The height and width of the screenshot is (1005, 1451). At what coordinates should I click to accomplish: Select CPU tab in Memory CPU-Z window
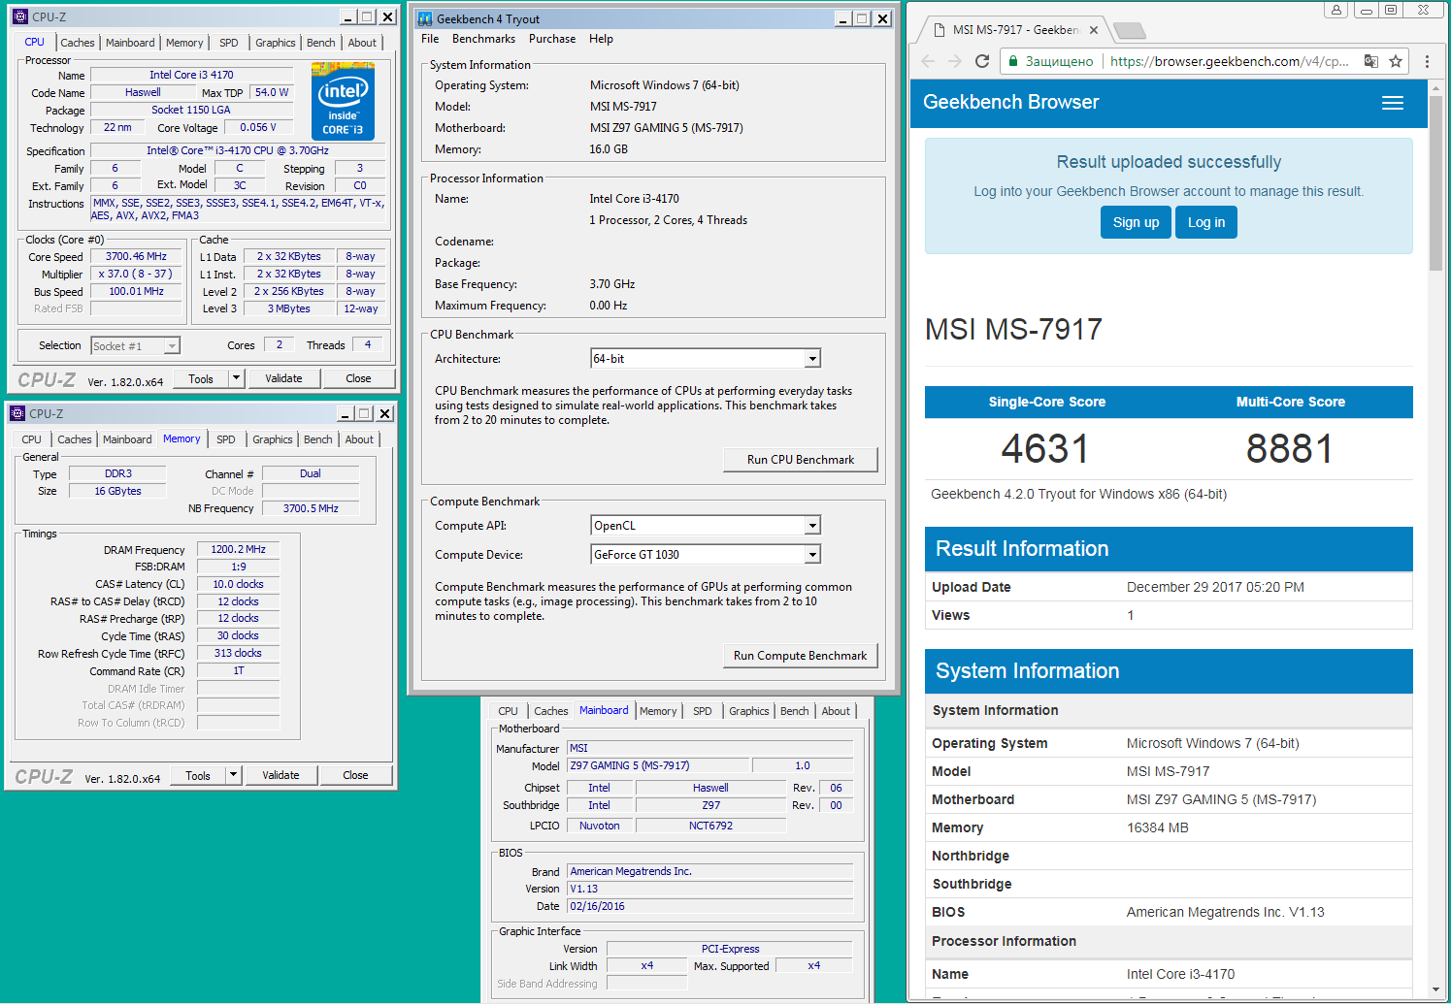(x=32, y=439)
